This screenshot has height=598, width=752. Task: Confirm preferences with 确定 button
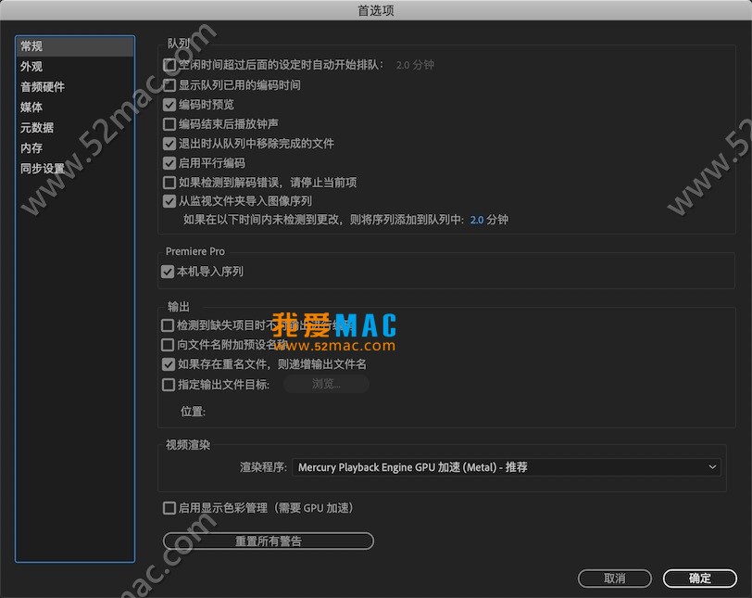point(700,579)
